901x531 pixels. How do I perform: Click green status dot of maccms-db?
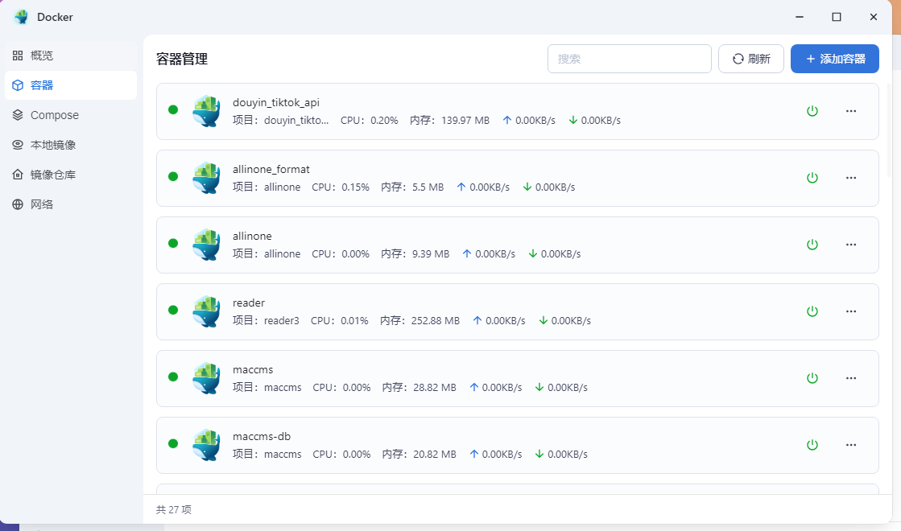tap(173, 444)
